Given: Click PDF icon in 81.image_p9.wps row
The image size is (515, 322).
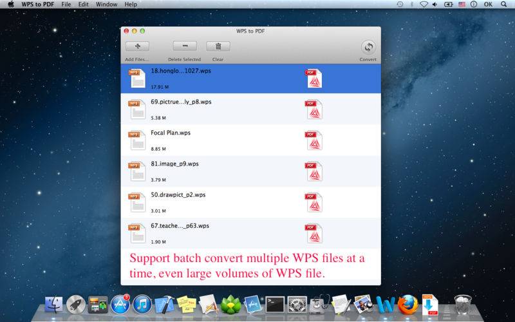Looking at the screenshot, I should pyautogui.click(x=314, y=171).
